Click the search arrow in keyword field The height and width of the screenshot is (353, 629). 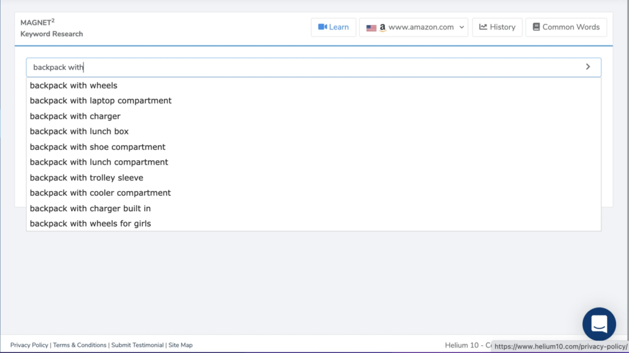tap(588, 67)
